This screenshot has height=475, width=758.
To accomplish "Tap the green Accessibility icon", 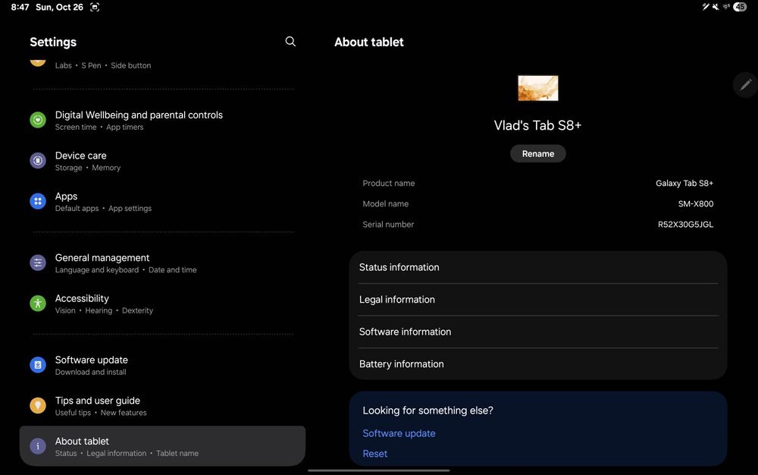I will click(38, 304).
